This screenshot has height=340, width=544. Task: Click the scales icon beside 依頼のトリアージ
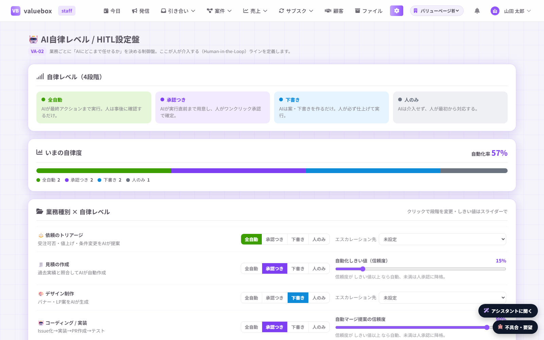[41, 235]
